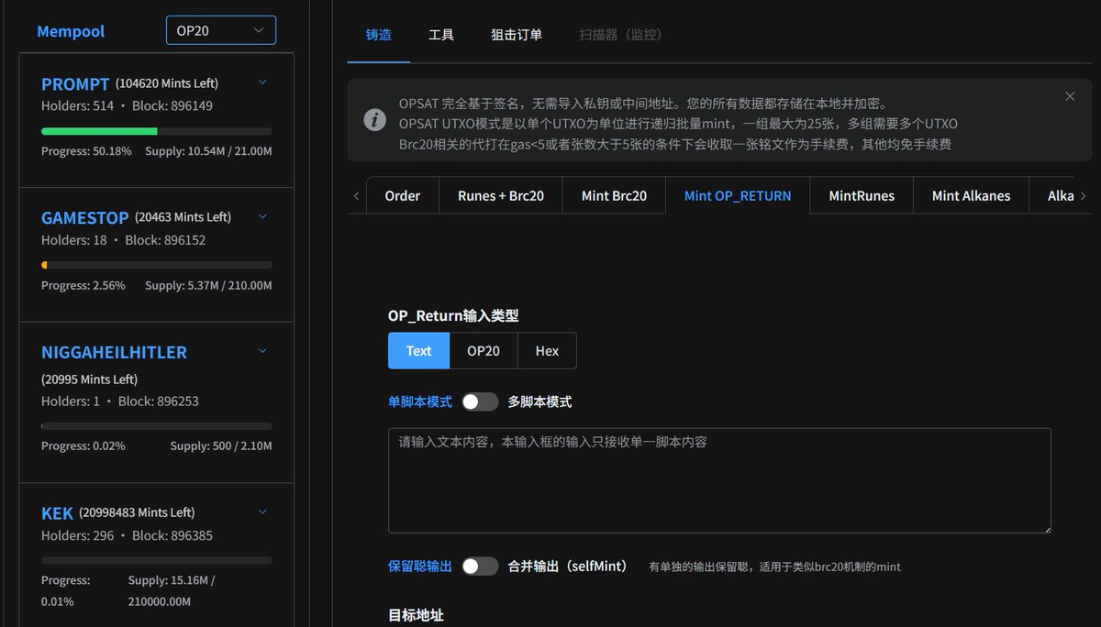
Task: Click 'Progress: 2.56%' text
Action: pyautogui.click(x=83, y=285)
